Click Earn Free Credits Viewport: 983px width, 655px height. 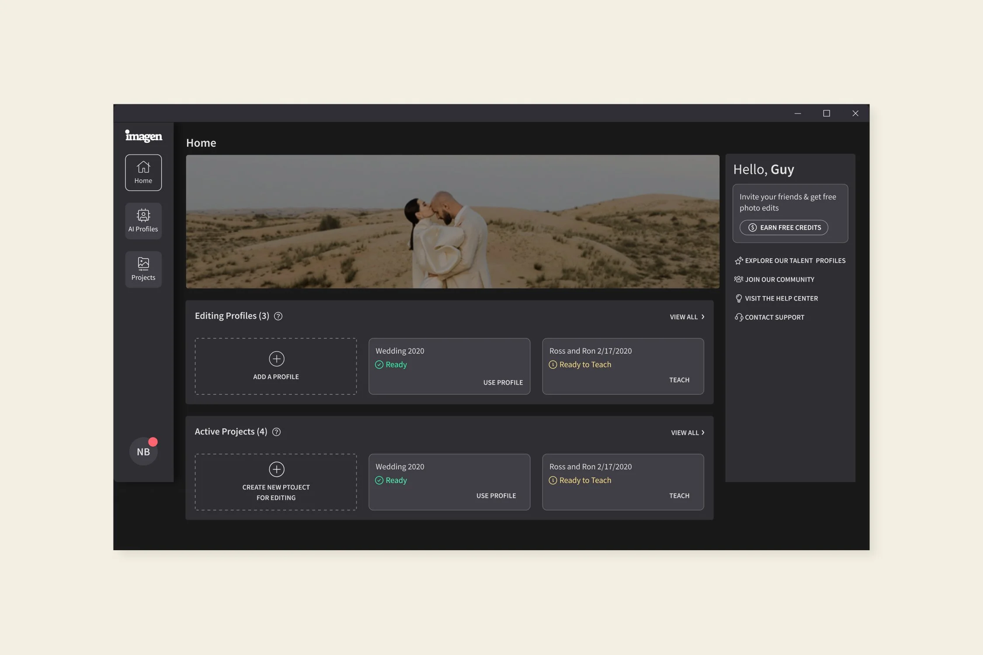(x=783, y=227)
